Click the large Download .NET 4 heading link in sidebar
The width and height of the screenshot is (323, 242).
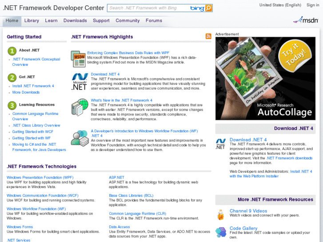pos(248,139)
